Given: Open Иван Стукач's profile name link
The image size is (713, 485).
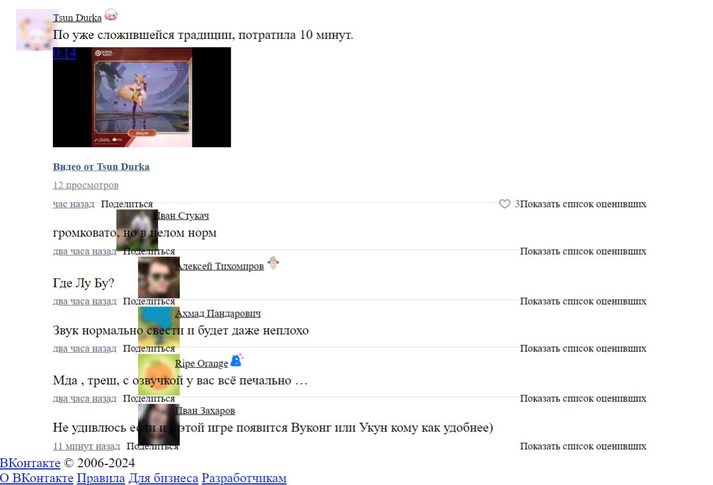Looking at the screenshot, I should [180, 216].
